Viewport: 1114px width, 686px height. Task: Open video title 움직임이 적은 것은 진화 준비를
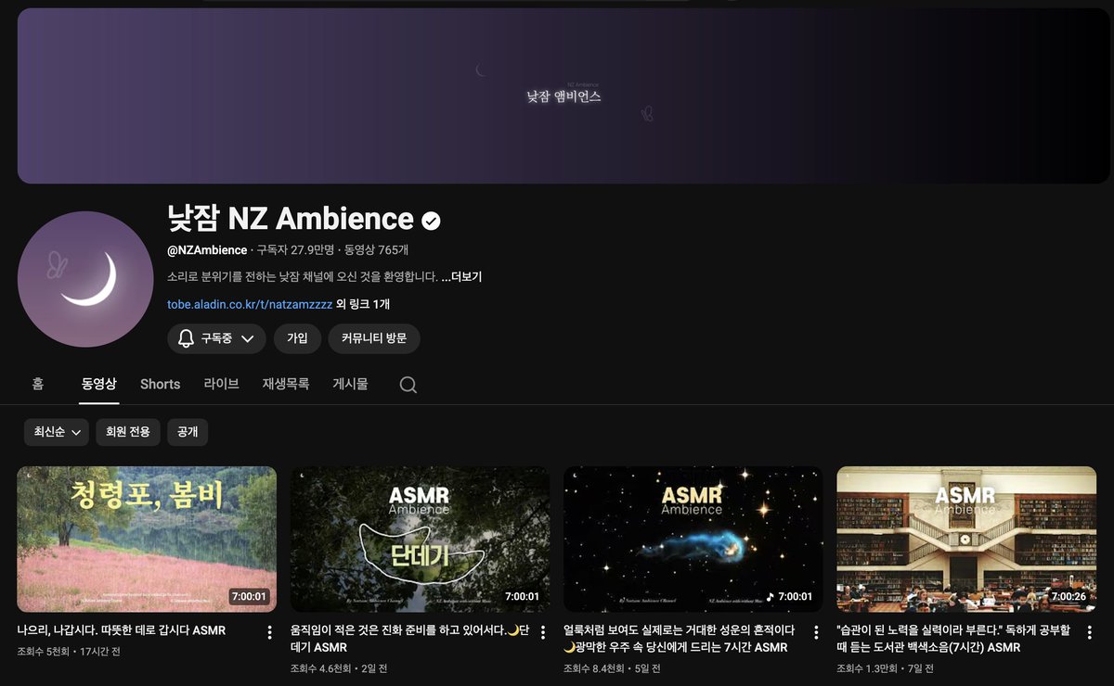[410, 639]
